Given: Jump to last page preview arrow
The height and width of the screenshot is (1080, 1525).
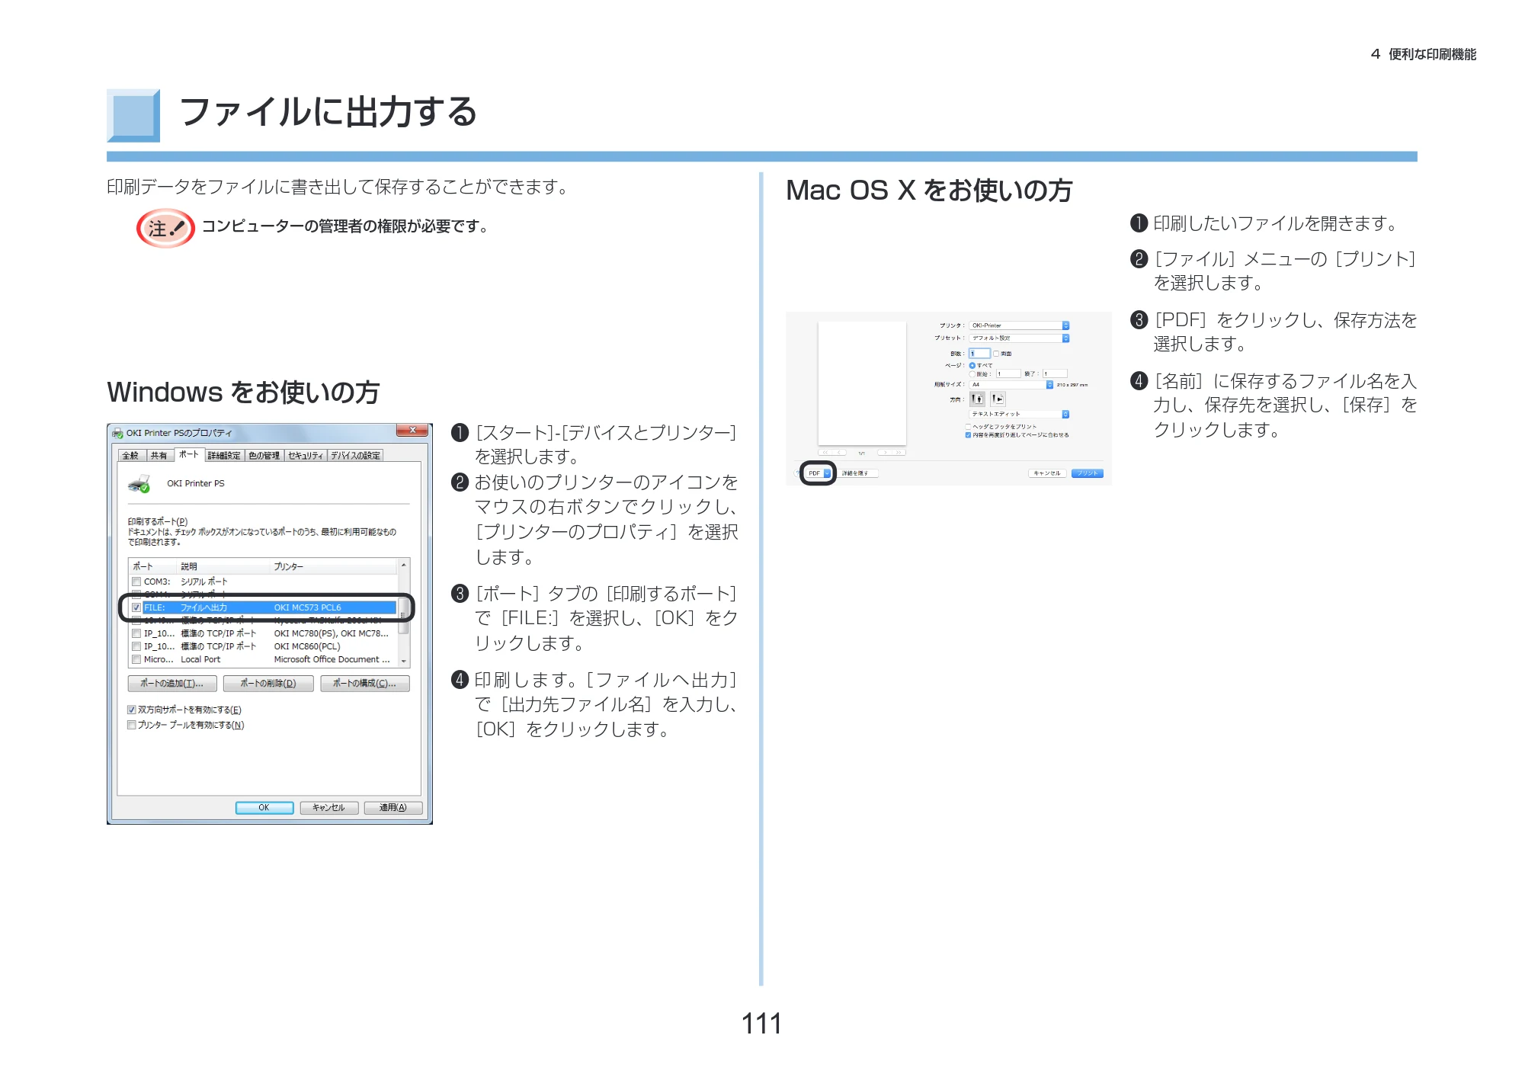Looking at the screenshot, I should coord(899,453).
